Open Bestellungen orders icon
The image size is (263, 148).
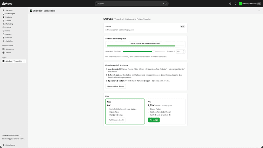click(3, 14)
